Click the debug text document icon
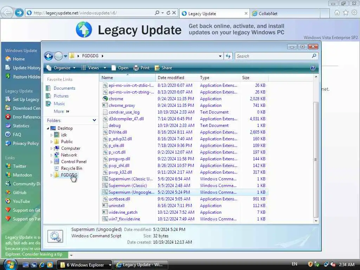This screenshot has height=270, width=360. click(105, 126)
